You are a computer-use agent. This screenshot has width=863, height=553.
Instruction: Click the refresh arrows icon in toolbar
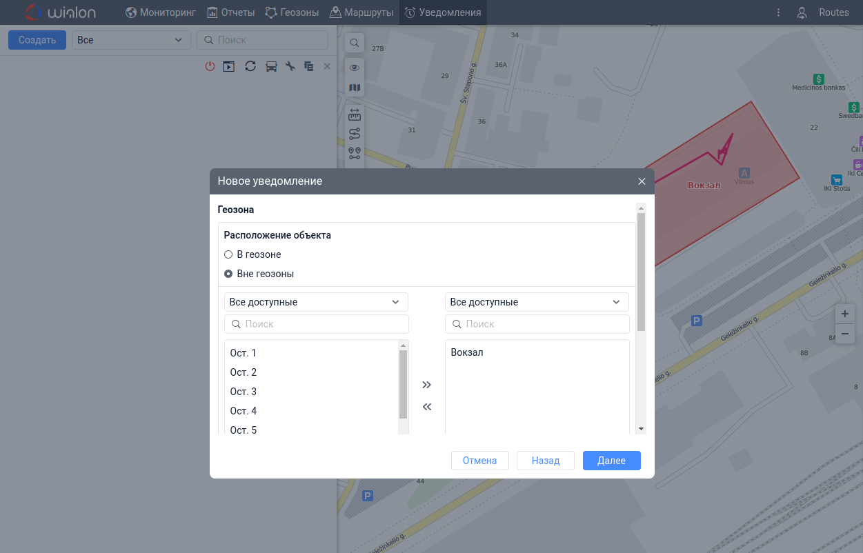point(250,66)
